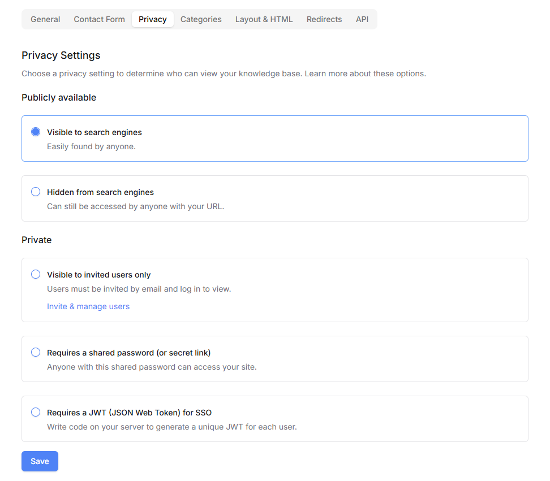Click the 'Hidden from search engines' label text
550x481 pixels.
tap(100, 192)
